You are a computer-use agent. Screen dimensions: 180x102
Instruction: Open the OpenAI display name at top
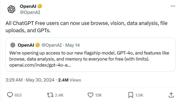[28, 6]
